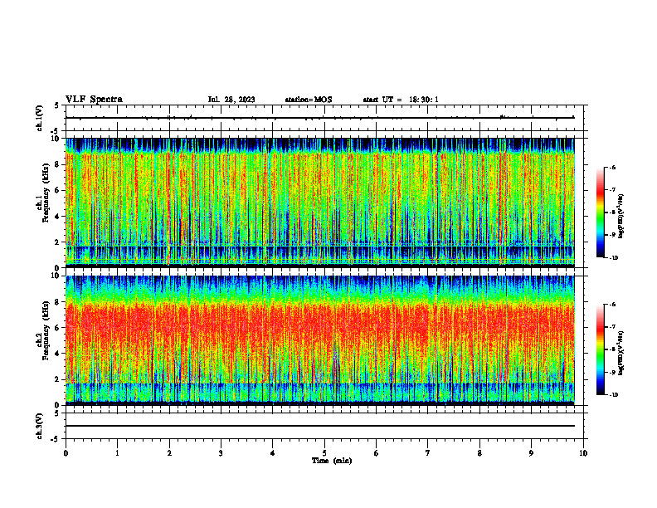
Task: Click the "VLF Spectra" plot title
Action: (x=94, y=100)
